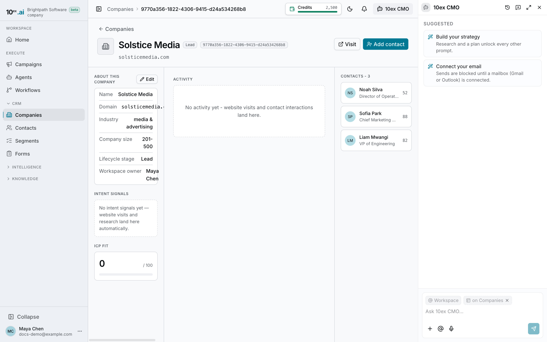
Task: Add contact to Solstice Media
Action: click(x=385, y=44)
